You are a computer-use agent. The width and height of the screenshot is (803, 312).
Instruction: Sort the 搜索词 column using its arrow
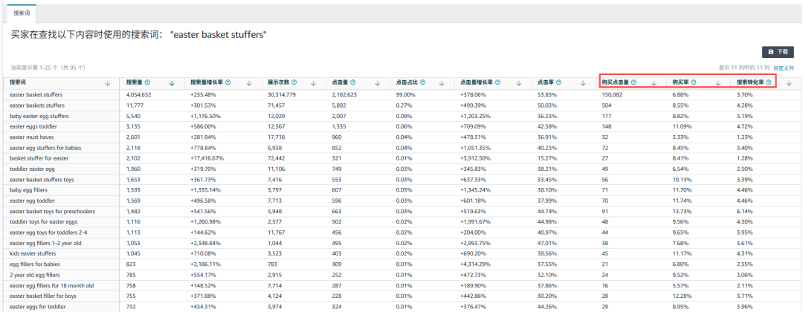tap(108, 83)
